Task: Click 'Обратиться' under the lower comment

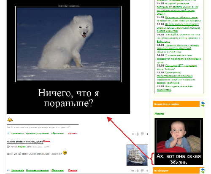Action: tap(57, 170)
